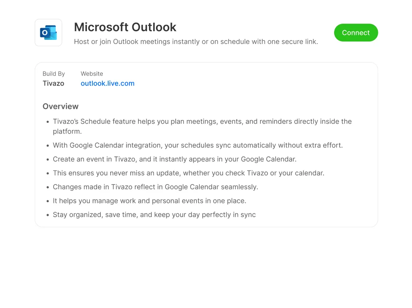
Task: Click the Build By label
Action: (54, 74)
